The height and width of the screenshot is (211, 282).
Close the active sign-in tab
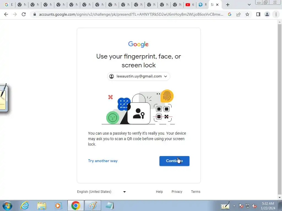tap(217, 5)
